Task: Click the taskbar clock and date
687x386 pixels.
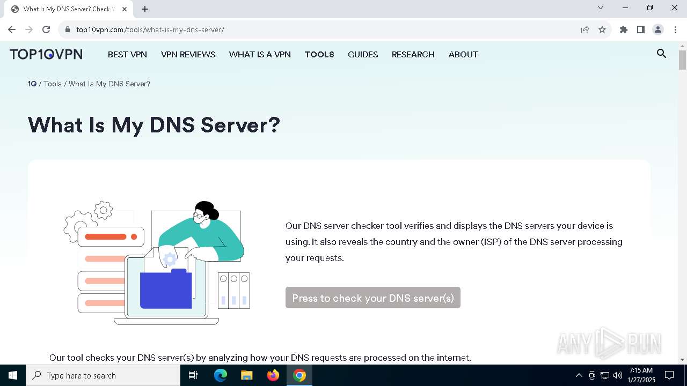Action: (x=641, y=375)
